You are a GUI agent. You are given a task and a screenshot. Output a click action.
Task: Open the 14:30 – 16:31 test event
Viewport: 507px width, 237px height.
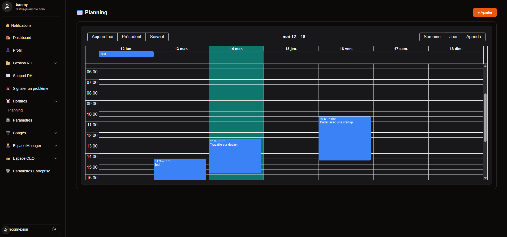[180, 169]
